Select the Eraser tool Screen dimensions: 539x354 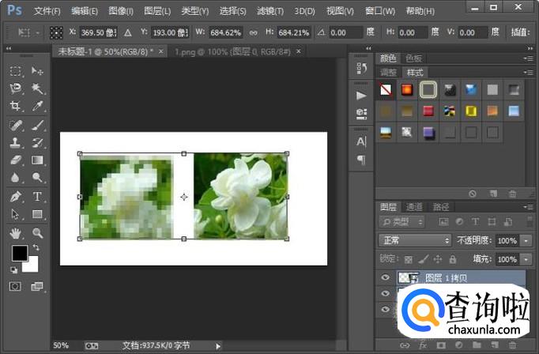tap(15, 160)
